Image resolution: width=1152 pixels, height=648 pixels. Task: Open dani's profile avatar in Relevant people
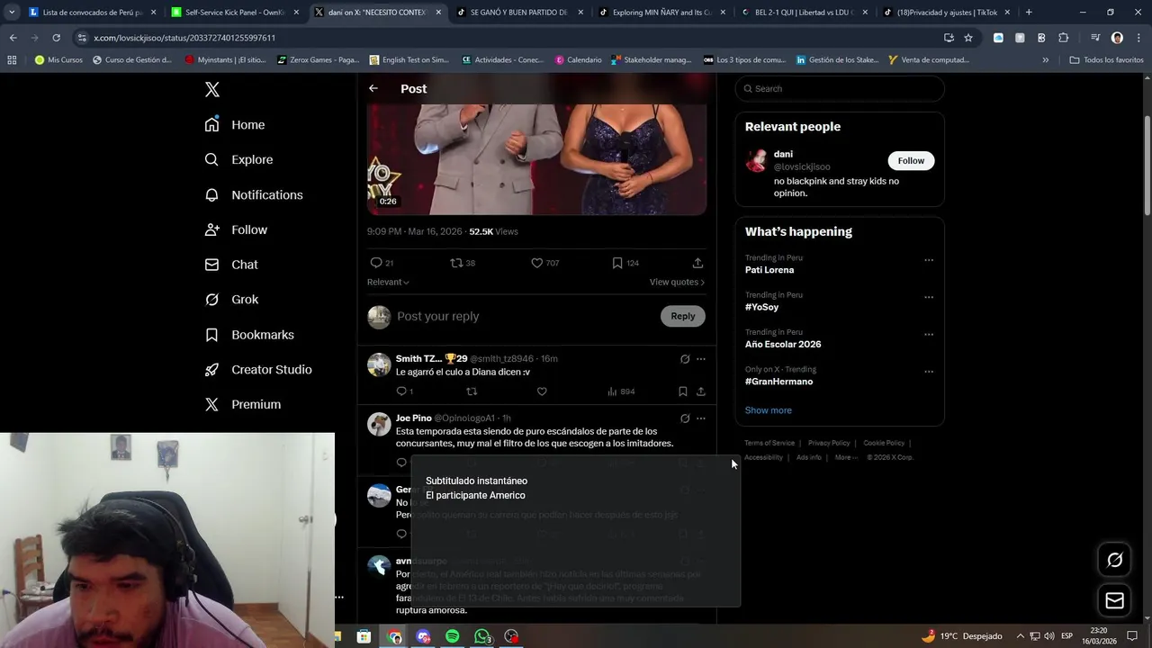(x=756, y=161)
